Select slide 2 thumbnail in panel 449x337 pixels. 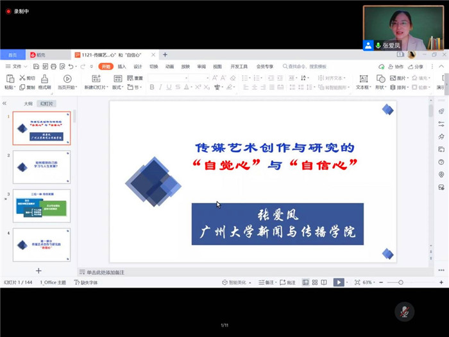click(x=42, y=166)
